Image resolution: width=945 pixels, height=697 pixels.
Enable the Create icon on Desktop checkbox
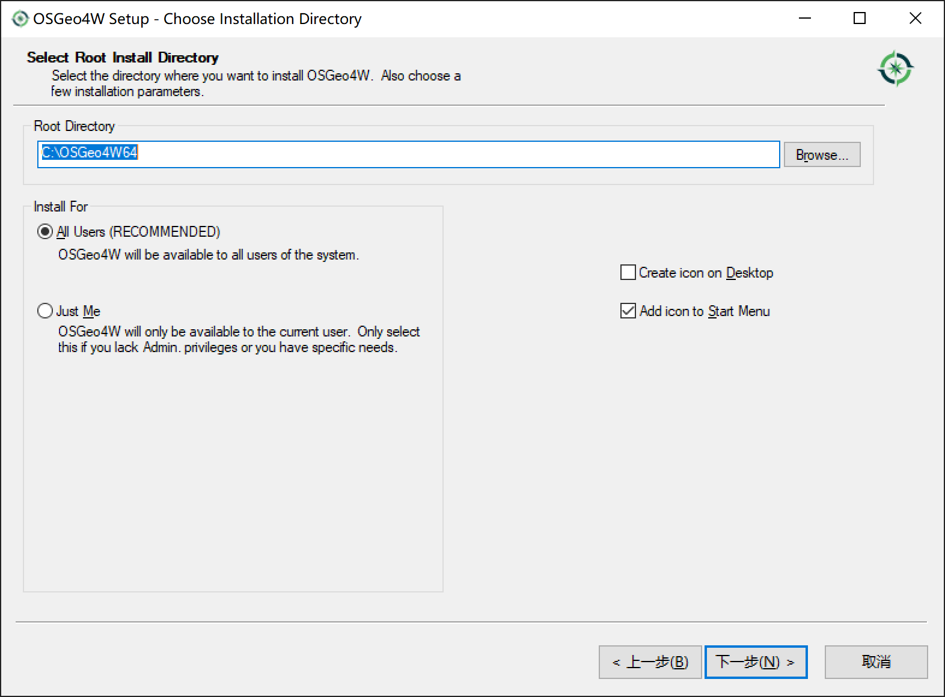tap(628, 273)
